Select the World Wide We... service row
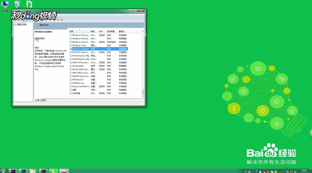The height and width of the screenshot is (173, 312). [x=98, y=69]
